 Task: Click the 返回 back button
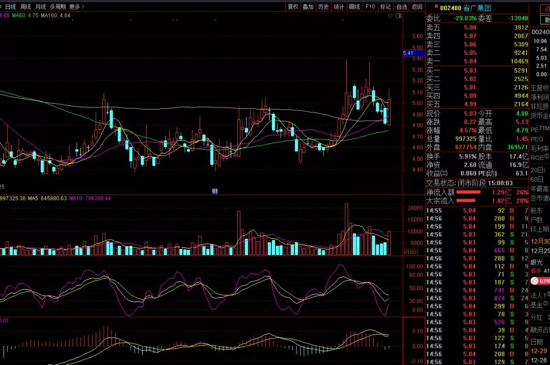pos(417,7)
